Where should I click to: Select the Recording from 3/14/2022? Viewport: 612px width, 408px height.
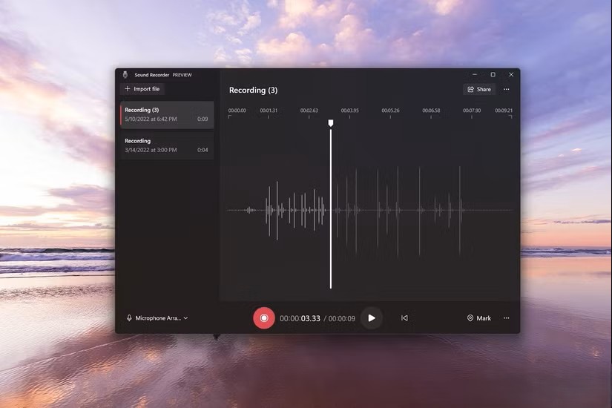click(x=167, y=145)
